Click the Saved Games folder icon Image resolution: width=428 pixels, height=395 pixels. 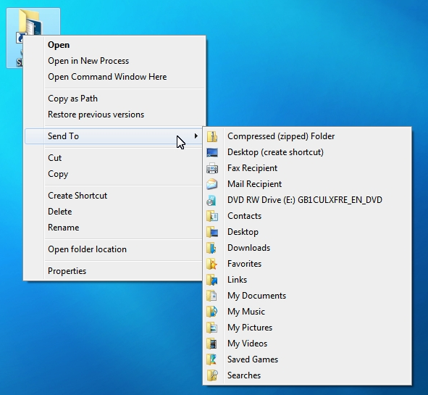pos(211,359)
